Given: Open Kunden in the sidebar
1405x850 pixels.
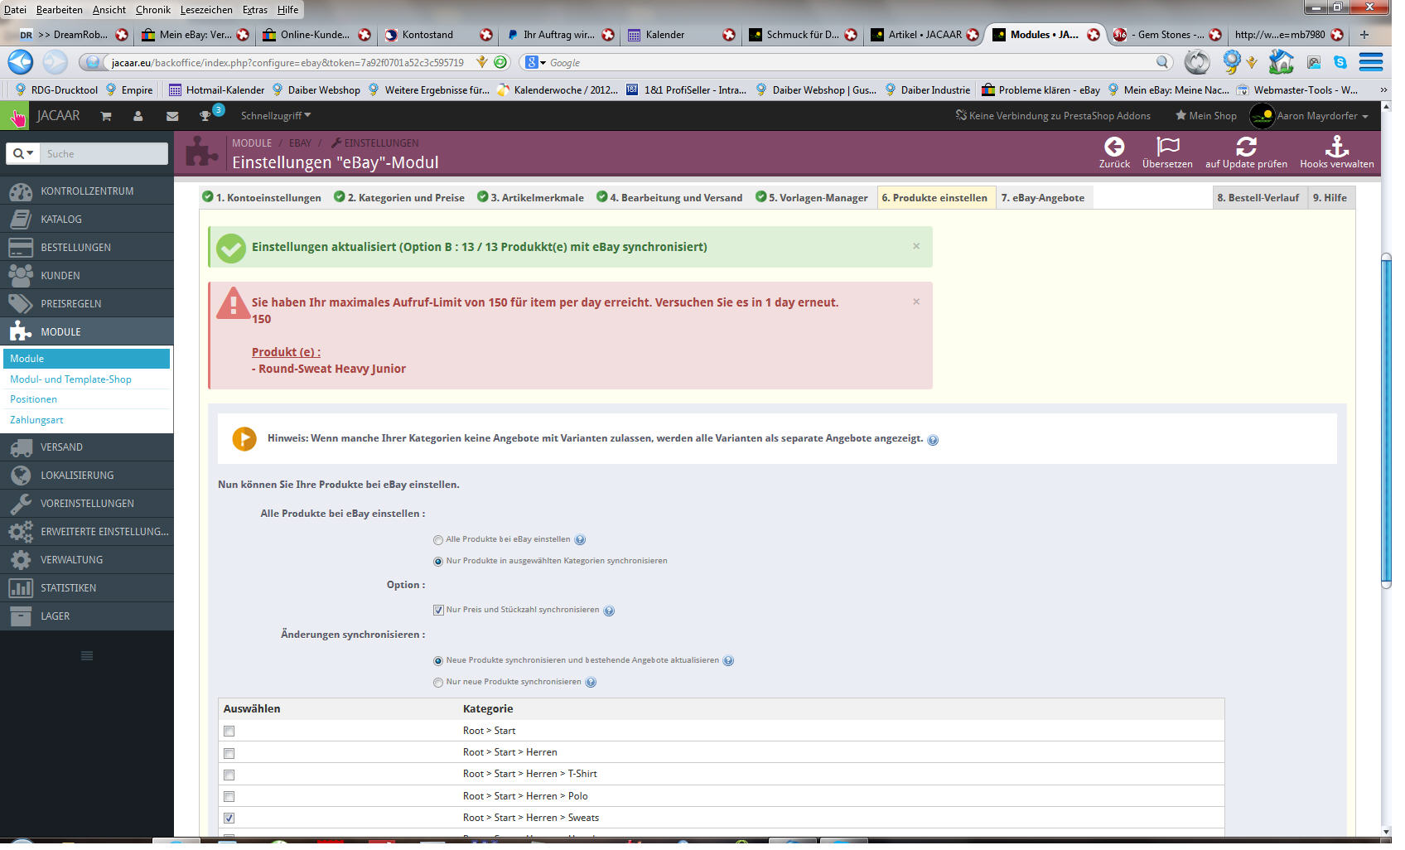Looking at the screenshot, I should coord(87,276).
